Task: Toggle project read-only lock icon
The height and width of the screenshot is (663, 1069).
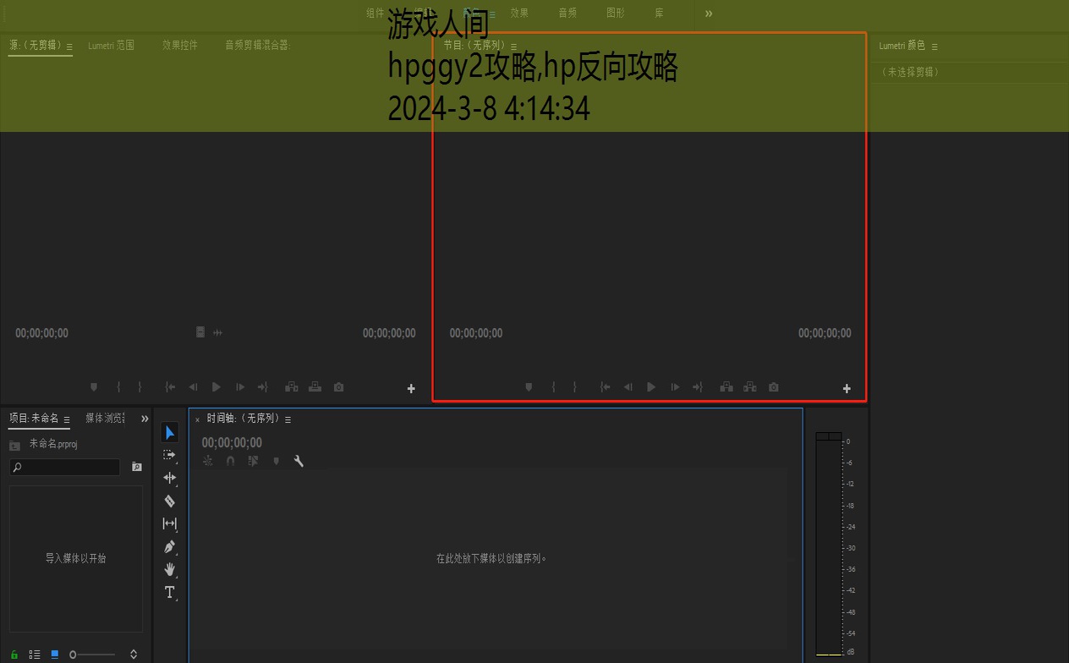Action: pos(14,655)
